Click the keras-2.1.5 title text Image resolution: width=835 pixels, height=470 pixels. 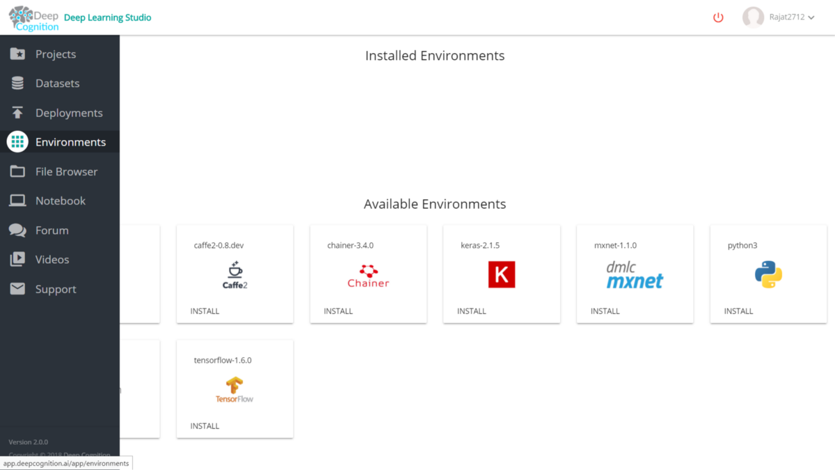pyautogui.click(x=480, y=246)
